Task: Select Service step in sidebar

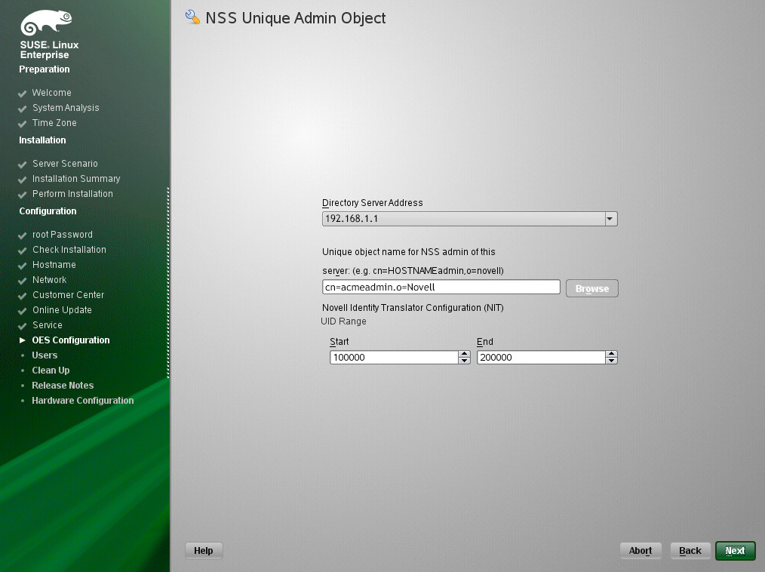Action: (x=48, y=325)
